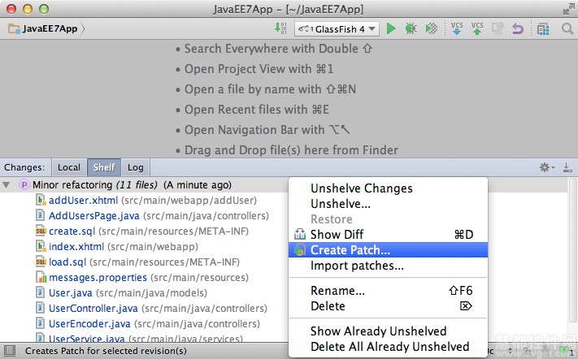This screenshot has height=359, width=578.
Task: Choose Unshelve... from context menu
Action: pos(388,204)
